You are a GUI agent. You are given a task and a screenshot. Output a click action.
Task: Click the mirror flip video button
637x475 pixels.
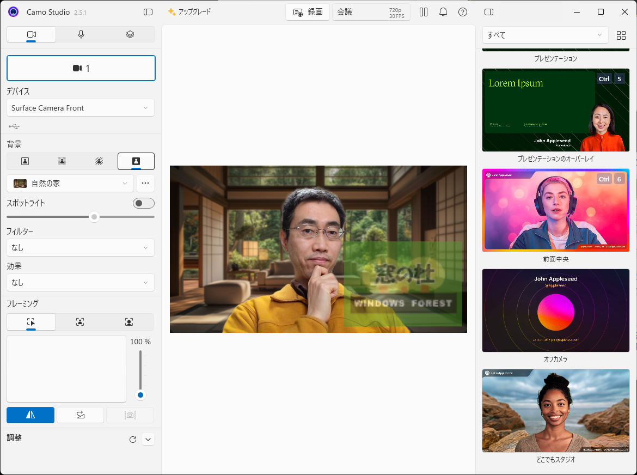(x=30, y=415)
